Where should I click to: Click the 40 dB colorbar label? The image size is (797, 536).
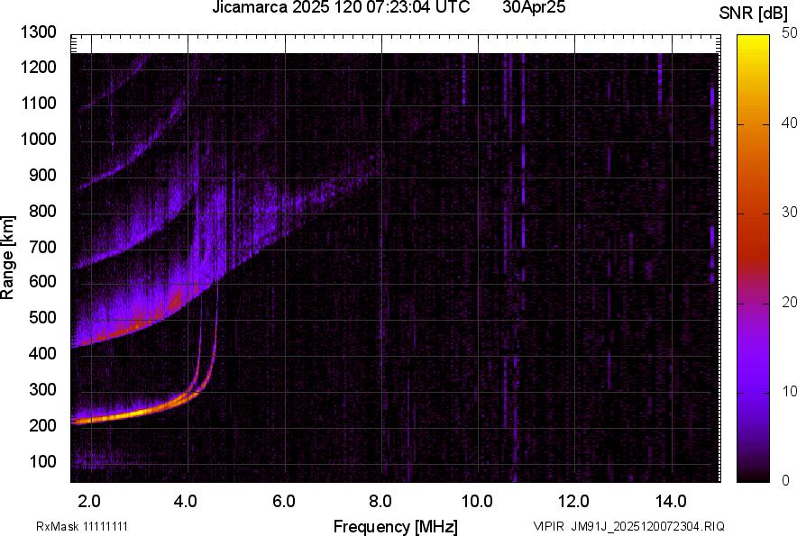pos(789,123)
